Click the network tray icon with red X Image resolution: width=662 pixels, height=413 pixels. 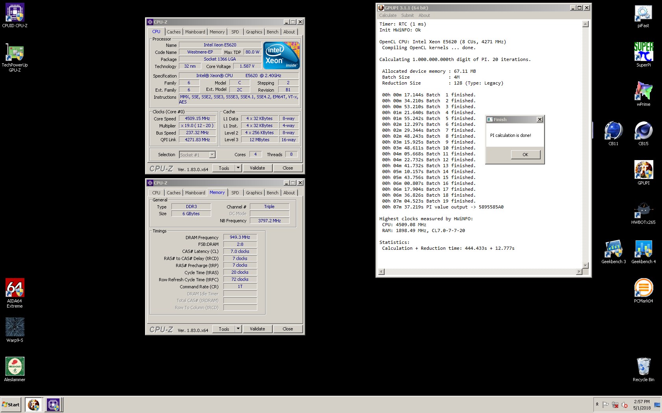615,405
